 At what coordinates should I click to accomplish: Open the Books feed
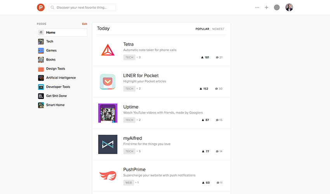pos(51,59)
